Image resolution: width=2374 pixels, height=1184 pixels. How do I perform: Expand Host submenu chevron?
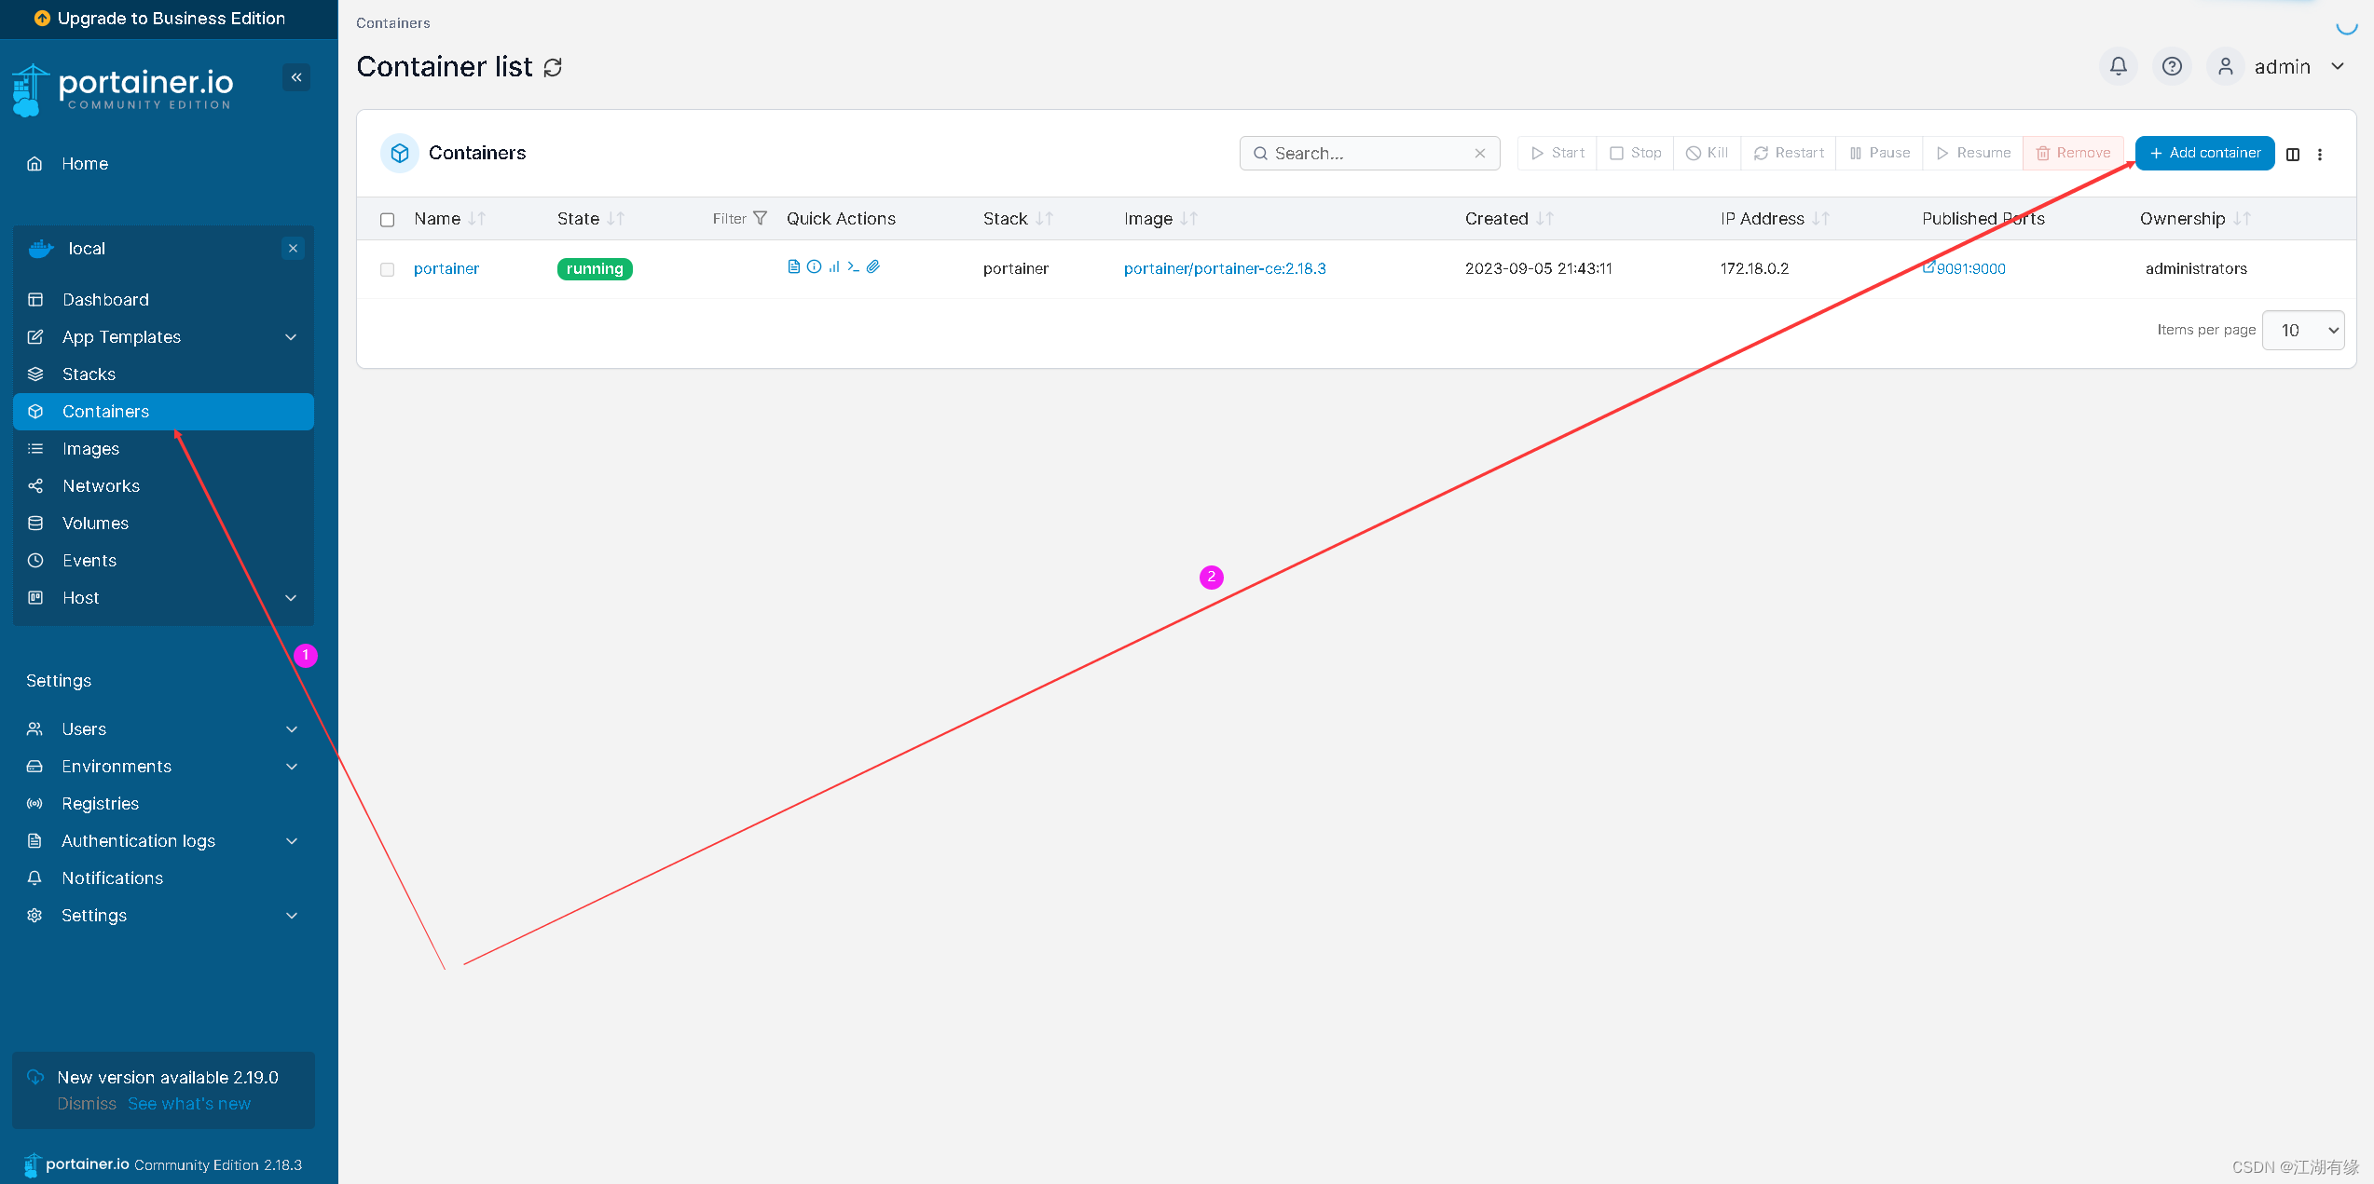(x=291, y=598)
